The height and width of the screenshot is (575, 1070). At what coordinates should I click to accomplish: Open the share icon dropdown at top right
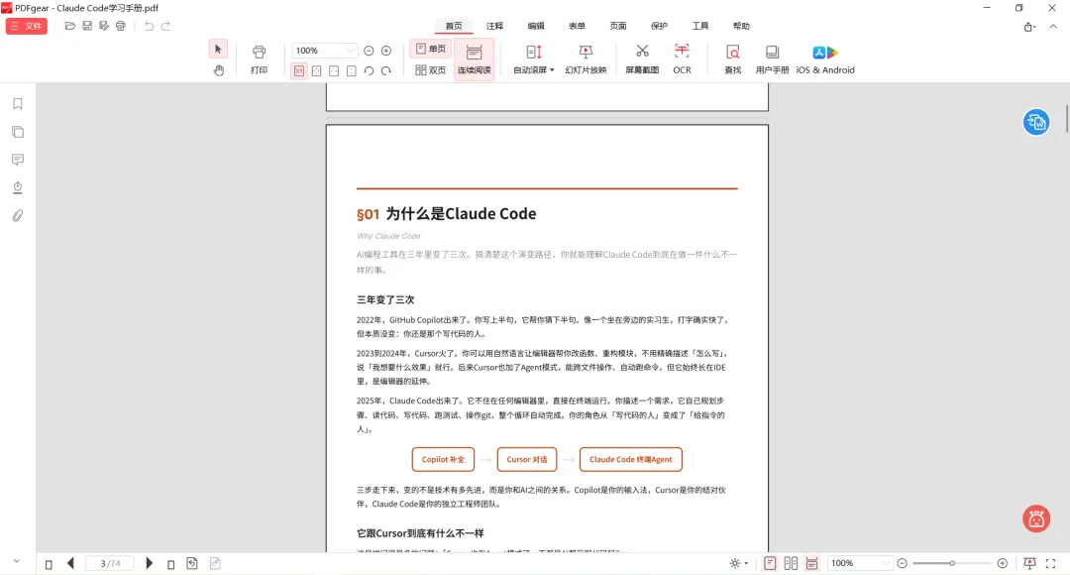[1029, 27]
